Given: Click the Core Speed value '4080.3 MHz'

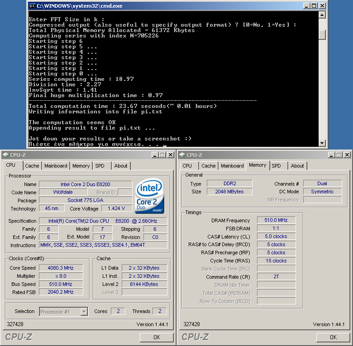Looking at the screenshot, I should click(61, 268).
